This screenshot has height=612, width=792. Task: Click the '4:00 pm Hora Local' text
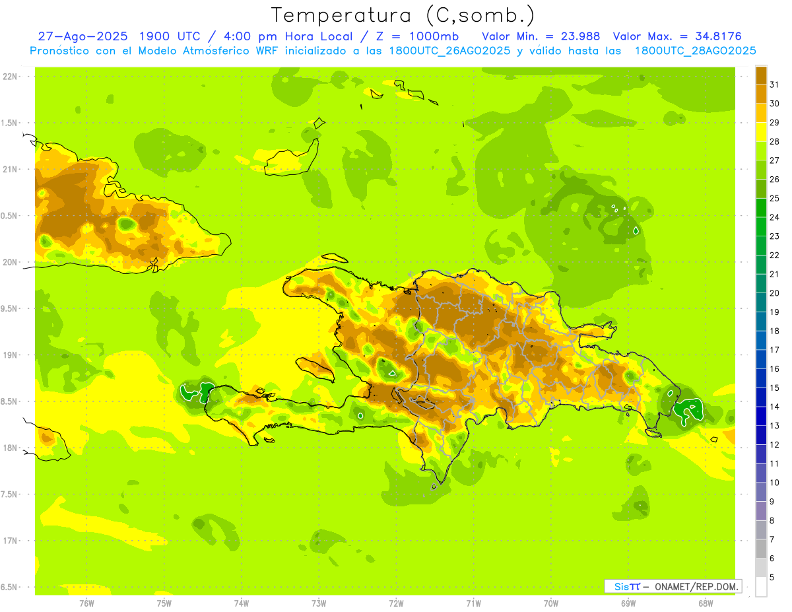tap(289, 36)
